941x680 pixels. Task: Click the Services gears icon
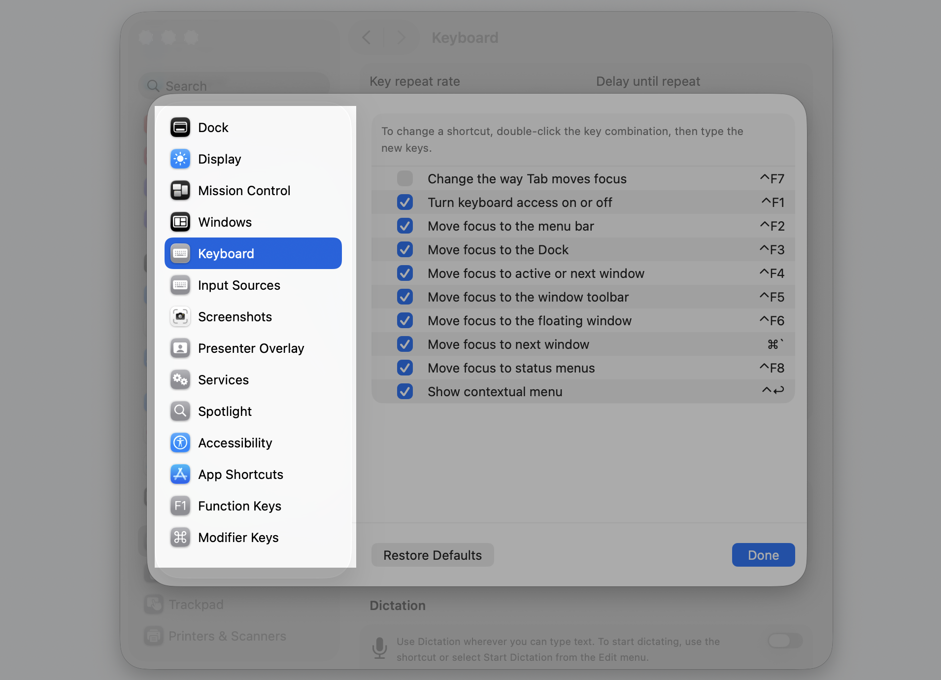(180, 380)
